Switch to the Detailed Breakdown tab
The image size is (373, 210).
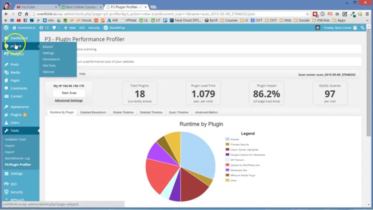click(93, 112)
